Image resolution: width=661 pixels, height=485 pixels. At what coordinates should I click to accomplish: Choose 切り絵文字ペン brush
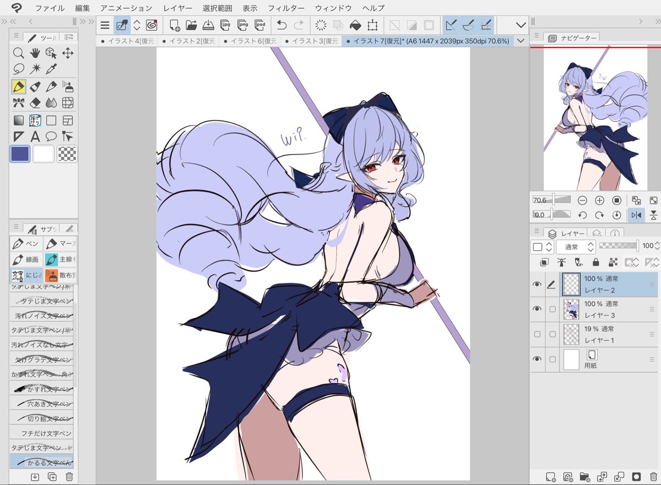[x=42, y=419]
